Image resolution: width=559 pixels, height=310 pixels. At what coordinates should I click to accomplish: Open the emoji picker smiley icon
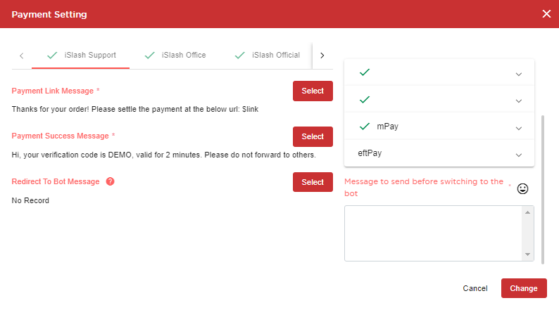[x=522, y=188]
